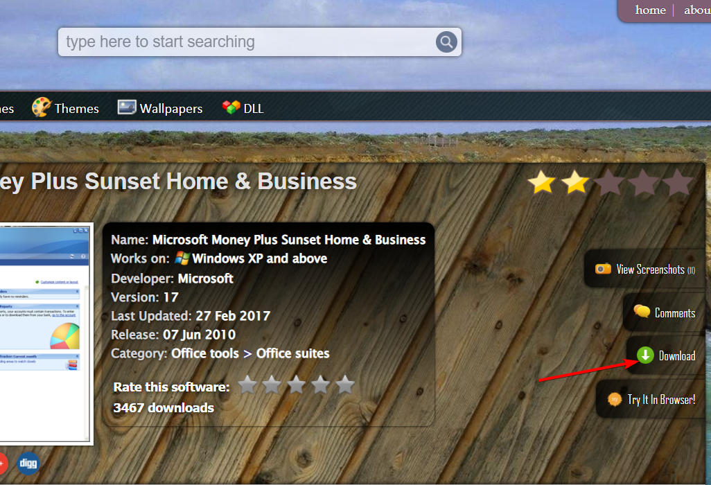
Task: Click the magnifying glass search icon
Action: tap(446, 42)
